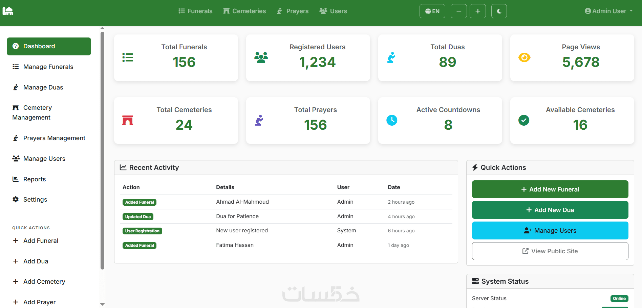Click the green Add New Funeral button

tap(550, 189)
